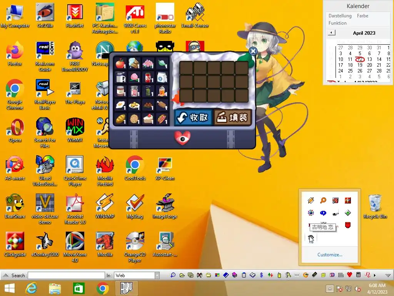Screen dimensions: 394x296
Task: Open Darstellung menu in Kalender
Action: 340,15
